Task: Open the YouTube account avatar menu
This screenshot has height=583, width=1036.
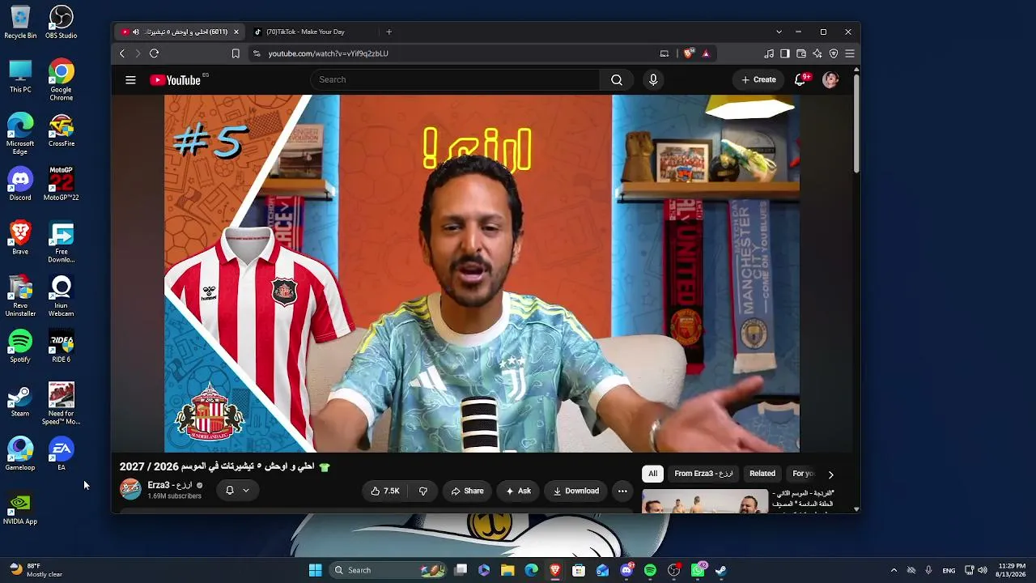Action: [830, 79]
